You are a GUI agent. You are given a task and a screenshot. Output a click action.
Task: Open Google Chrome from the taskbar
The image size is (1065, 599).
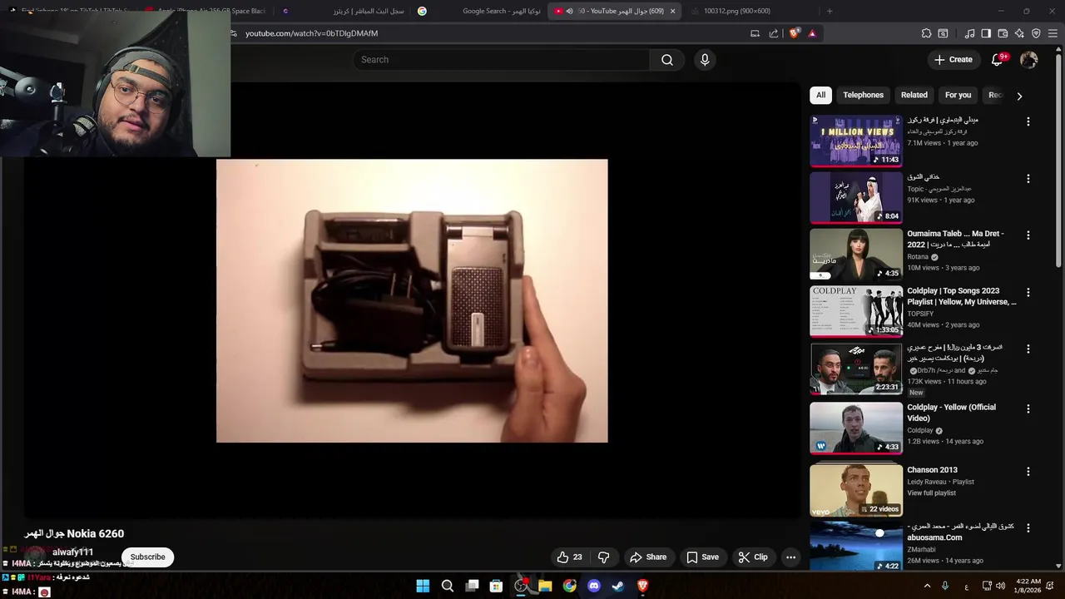click(x=569, y=586)
